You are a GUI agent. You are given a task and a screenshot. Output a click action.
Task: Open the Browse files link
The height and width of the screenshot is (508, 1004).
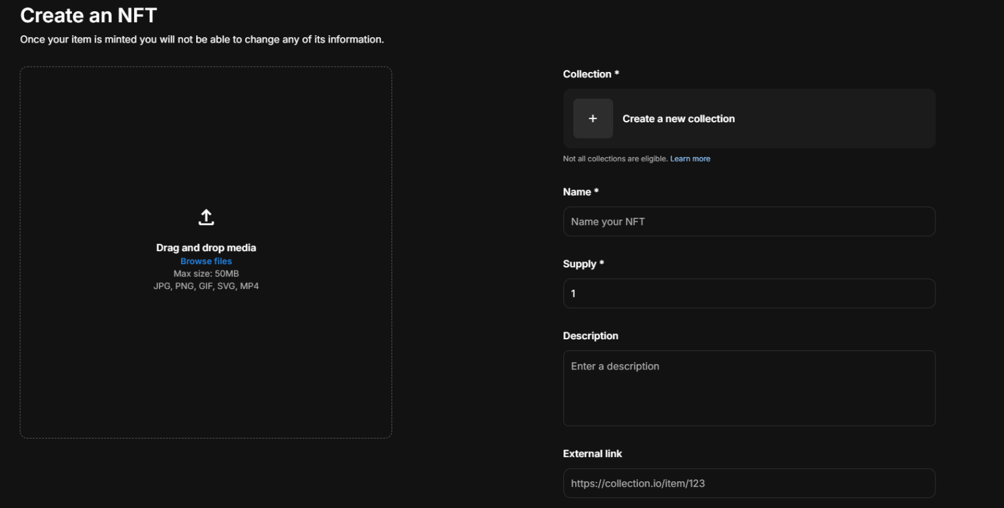click(x=206, y=261)
